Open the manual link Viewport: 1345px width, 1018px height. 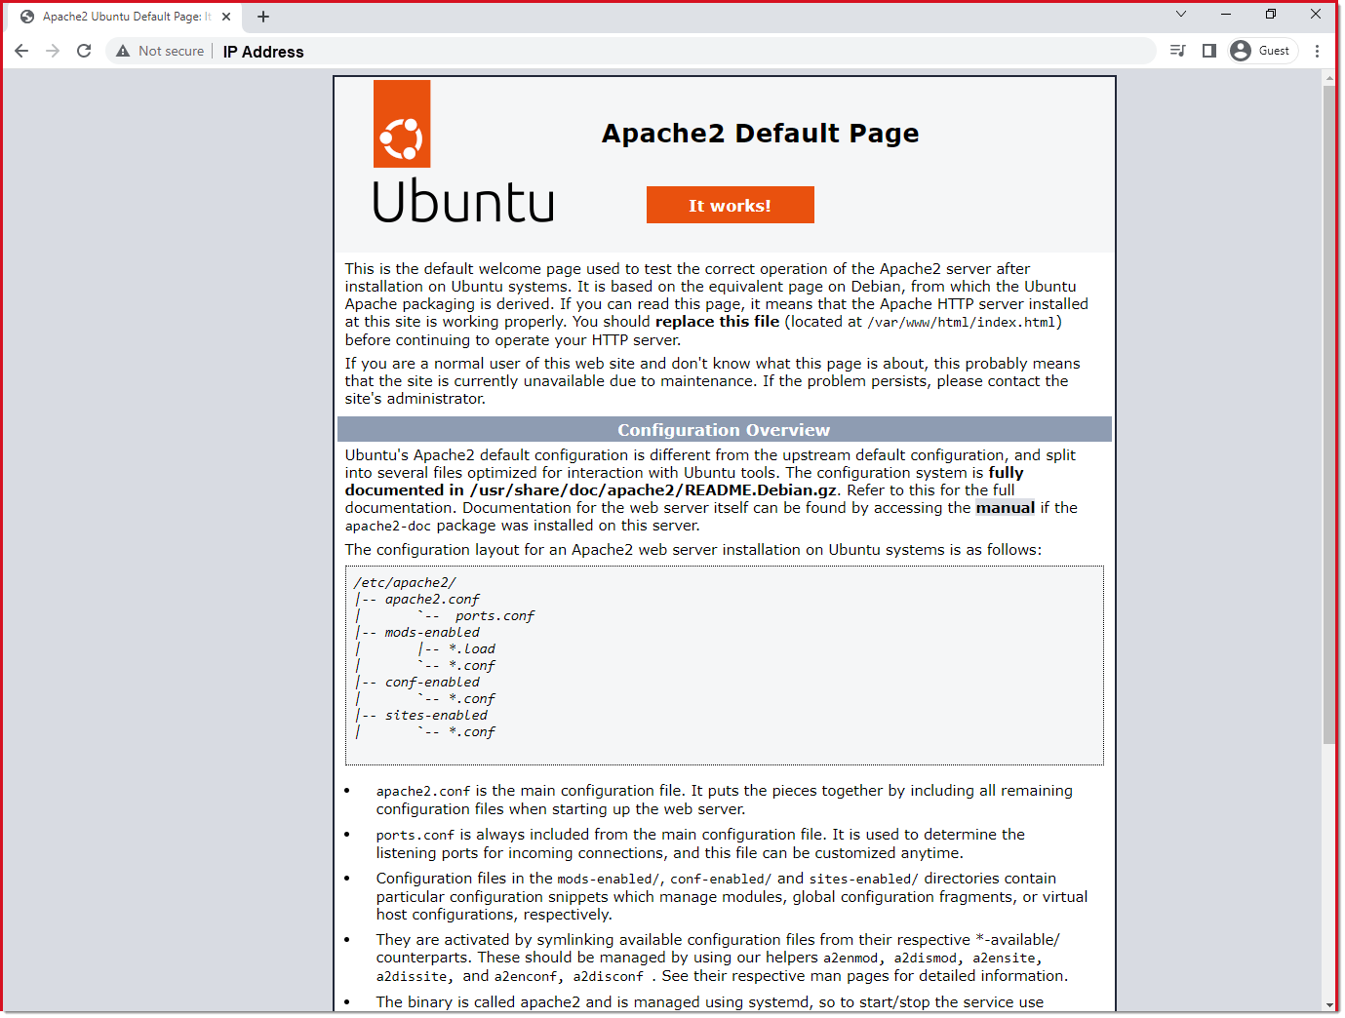(x=1005, y=508)
